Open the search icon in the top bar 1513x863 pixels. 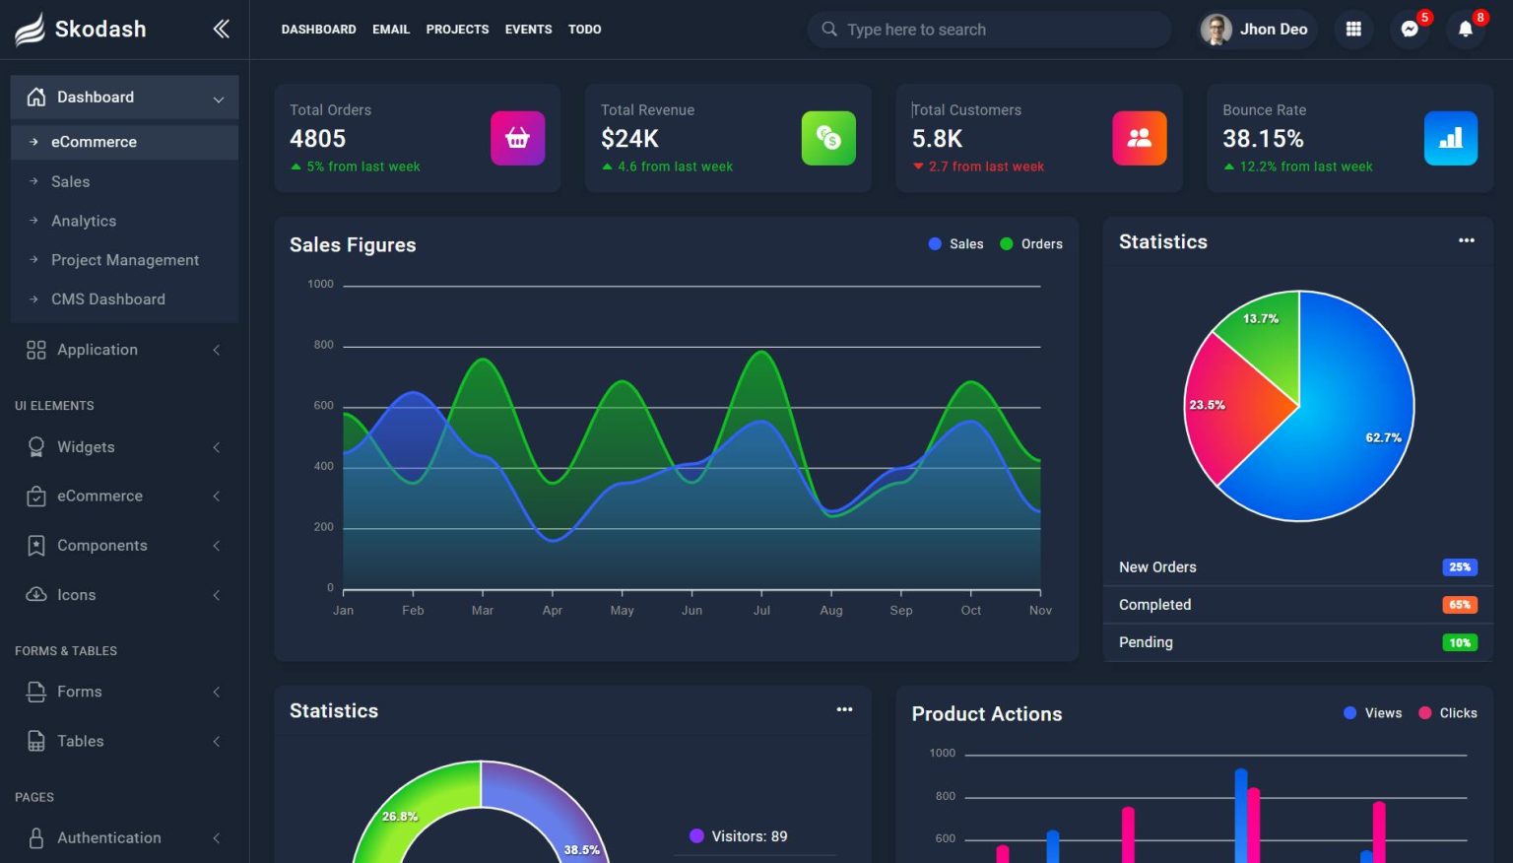[828, 30]
